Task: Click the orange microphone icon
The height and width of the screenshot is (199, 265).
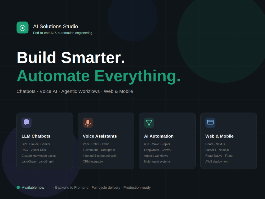Action: [88, 123]
